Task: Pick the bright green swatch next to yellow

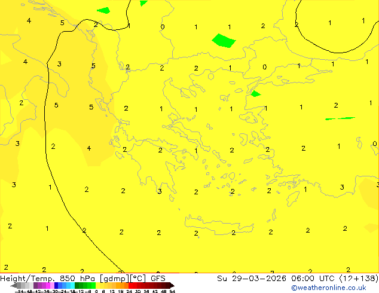Action: click(x=93, y=285)
